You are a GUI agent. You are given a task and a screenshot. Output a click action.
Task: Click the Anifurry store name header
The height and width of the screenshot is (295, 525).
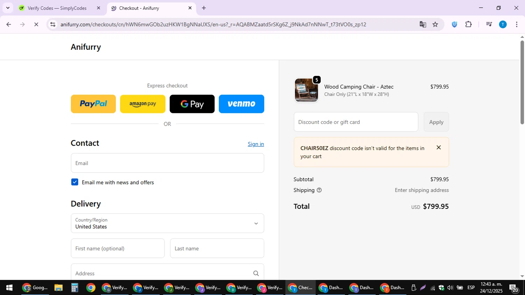(86, 47)
